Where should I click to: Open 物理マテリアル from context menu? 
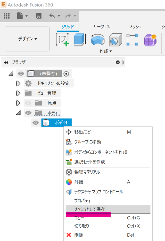click(x=108, y=172)
